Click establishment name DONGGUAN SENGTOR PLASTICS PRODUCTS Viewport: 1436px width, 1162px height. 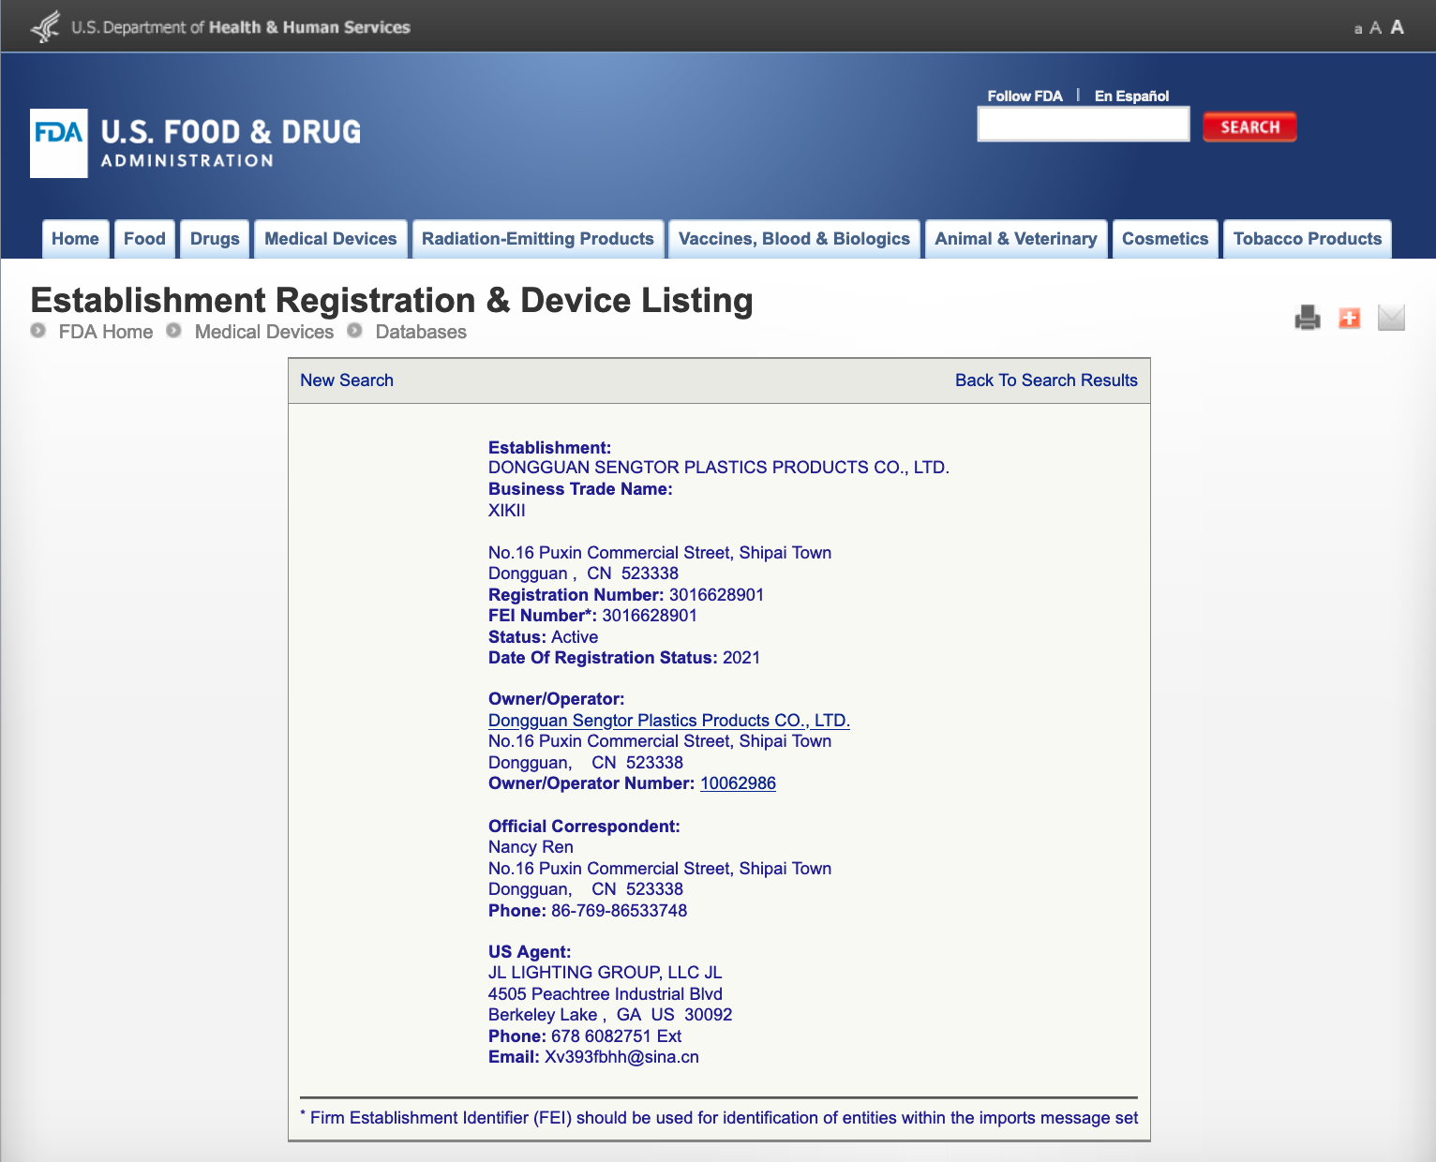coord(719,468)
